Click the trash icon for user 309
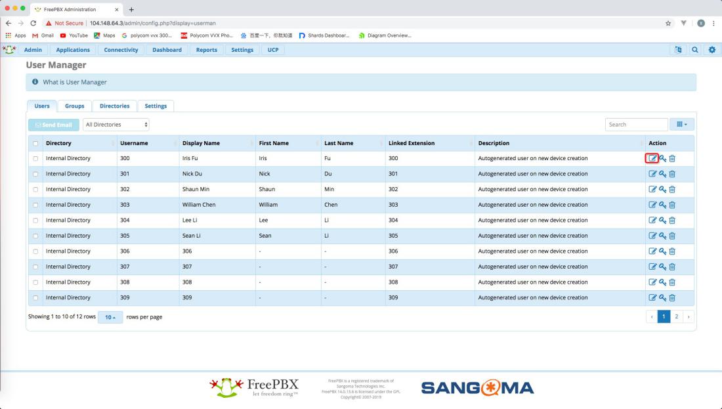Image resolution: width=722 pixels, height=409 pixels. (672, 297)
